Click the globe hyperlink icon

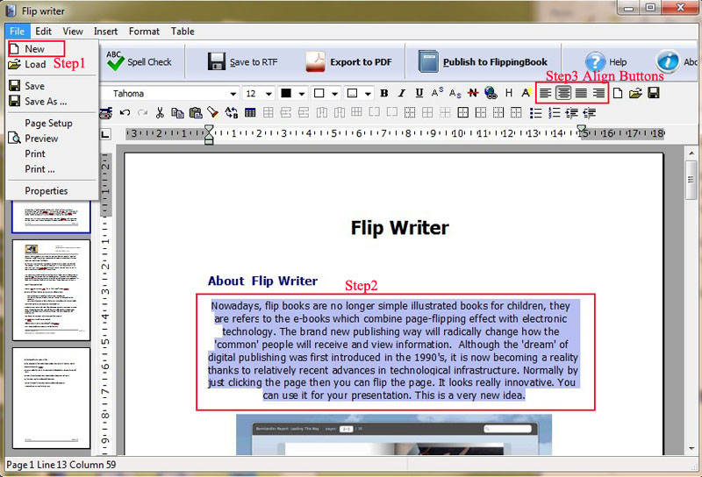pos(491,93)
